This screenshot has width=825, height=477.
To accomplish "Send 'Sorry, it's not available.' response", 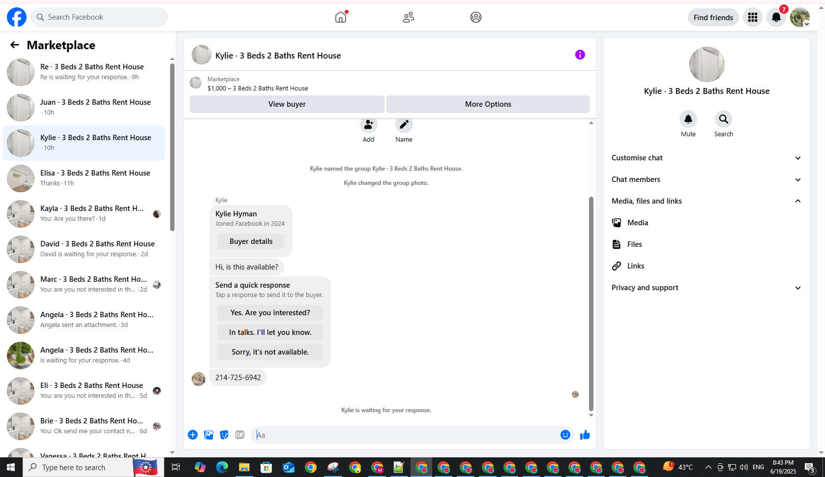I will click(x=270, y=352).
